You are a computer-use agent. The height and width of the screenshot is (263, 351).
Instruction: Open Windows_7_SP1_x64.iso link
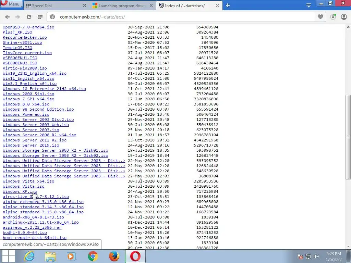(x=28, y=99)
